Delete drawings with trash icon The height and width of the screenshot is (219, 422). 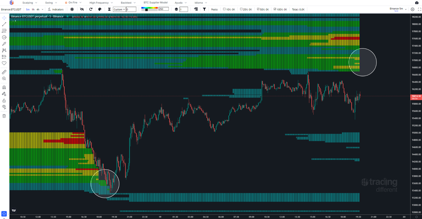[4, 116]
